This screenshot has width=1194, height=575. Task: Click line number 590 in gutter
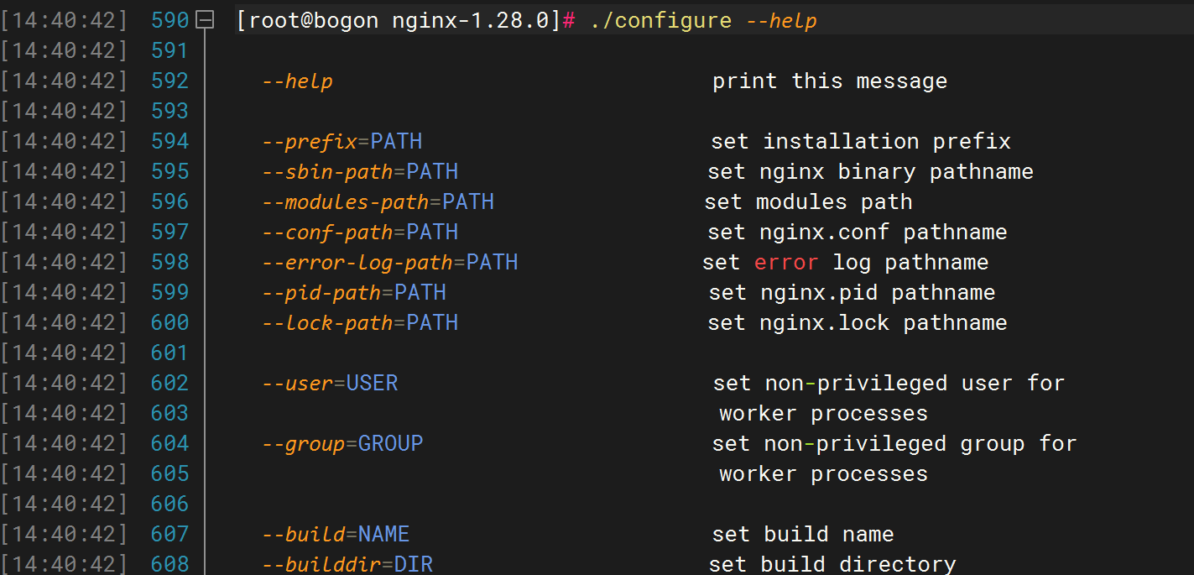(x=170, y=20)
